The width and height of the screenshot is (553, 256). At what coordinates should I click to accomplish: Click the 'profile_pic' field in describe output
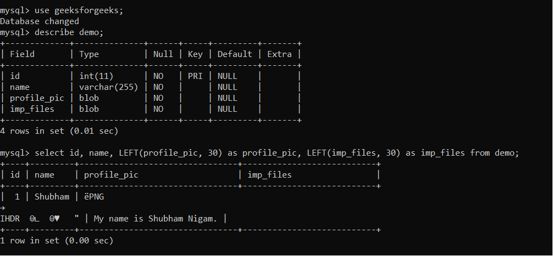[37, 98]
